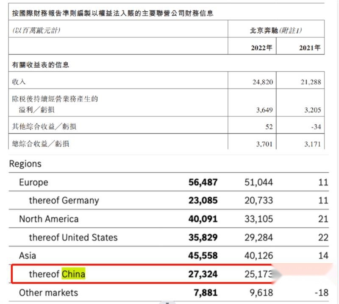Select other comprehensive income value 52

click(269, 127)
